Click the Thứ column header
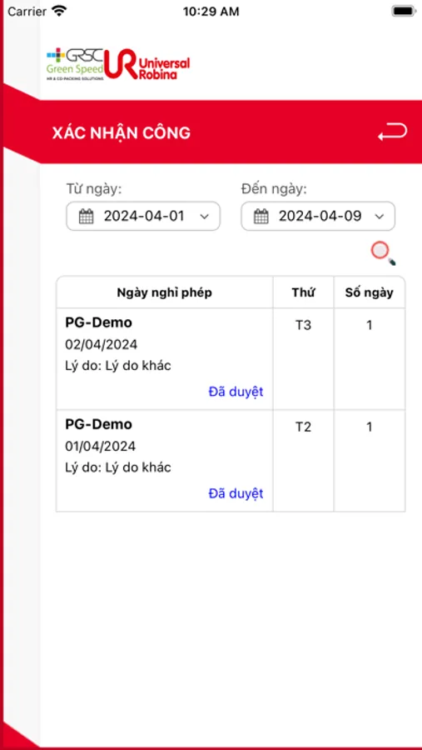The image size is (422, 750). point(304,292)
